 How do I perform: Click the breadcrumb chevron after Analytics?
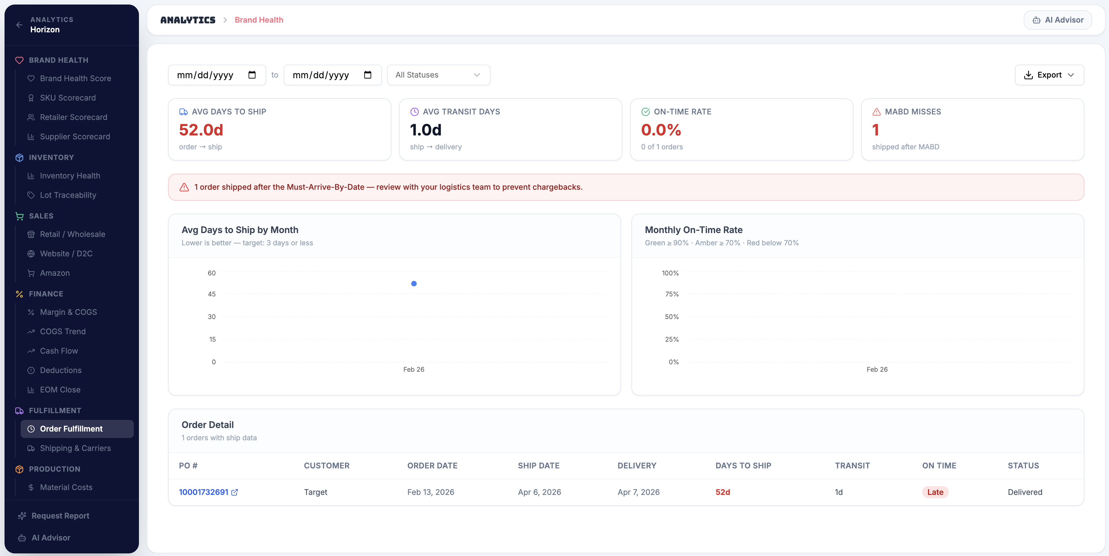[x=225, y=20]
